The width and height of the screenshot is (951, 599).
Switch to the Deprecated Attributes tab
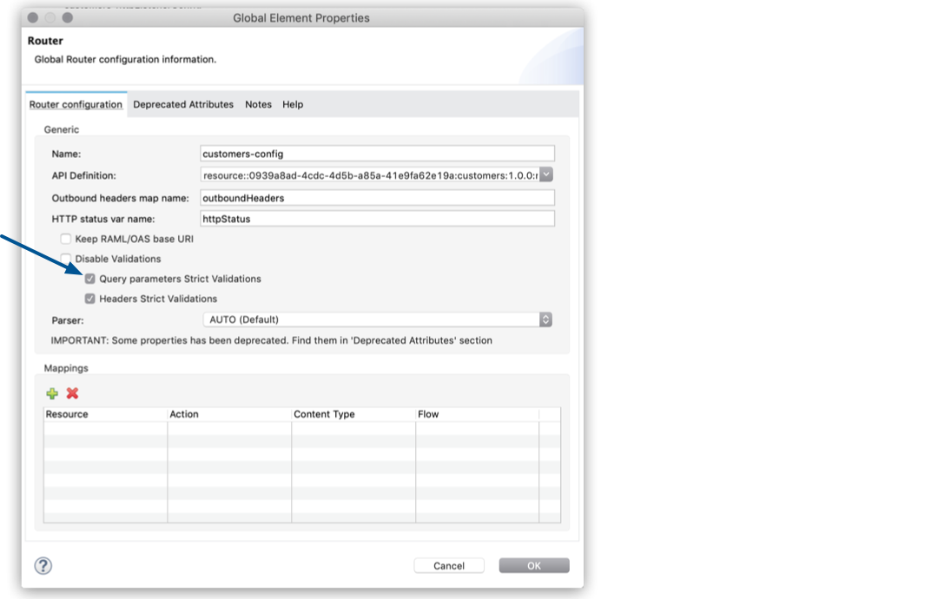[183, 104]
